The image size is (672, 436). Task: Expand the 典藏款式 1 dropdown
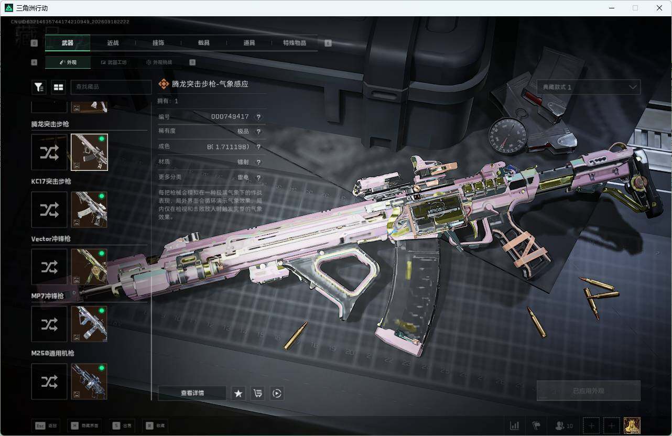[589, 87]
